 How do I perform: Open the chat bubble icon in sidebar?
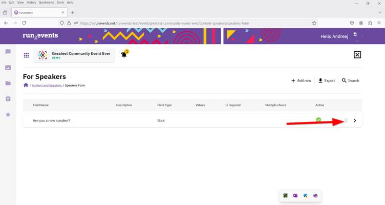[x=8, y=52]
